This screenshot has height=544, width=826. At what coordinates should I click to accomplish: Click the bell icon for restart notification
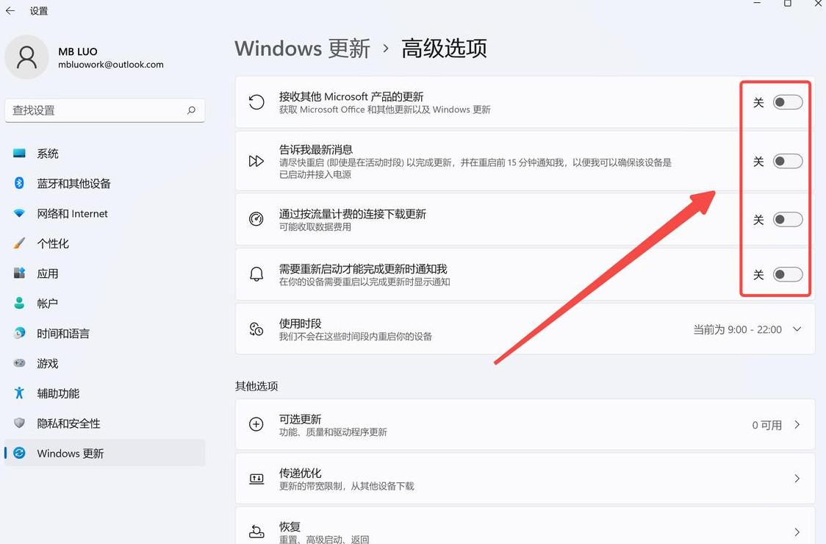pyautogui.click(x=256, y=274)
